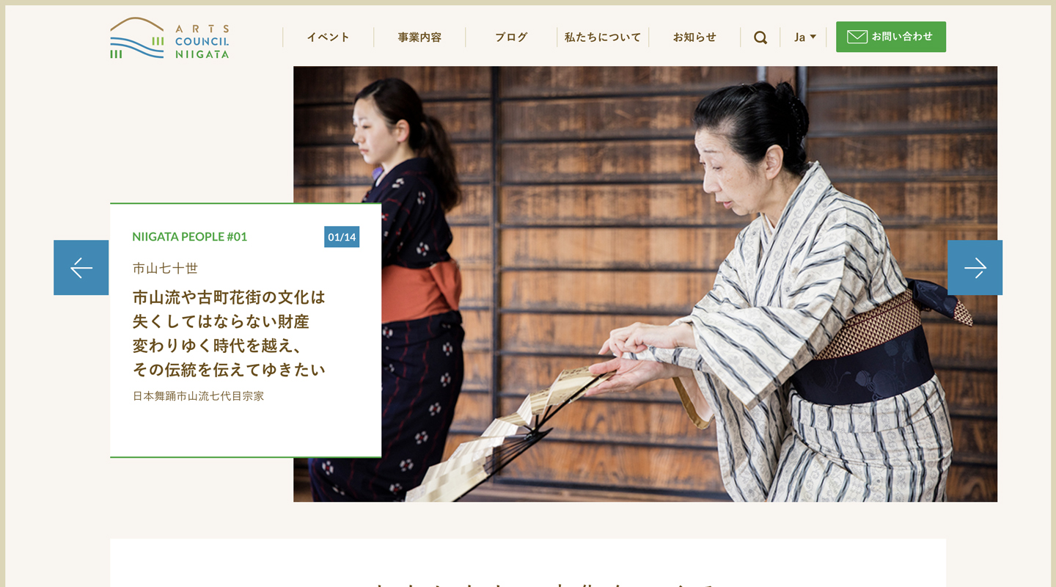Screen dimensions: 1056x587
Task: Click the お問い合わせ contact button
Action: click(x=890, y=37)
